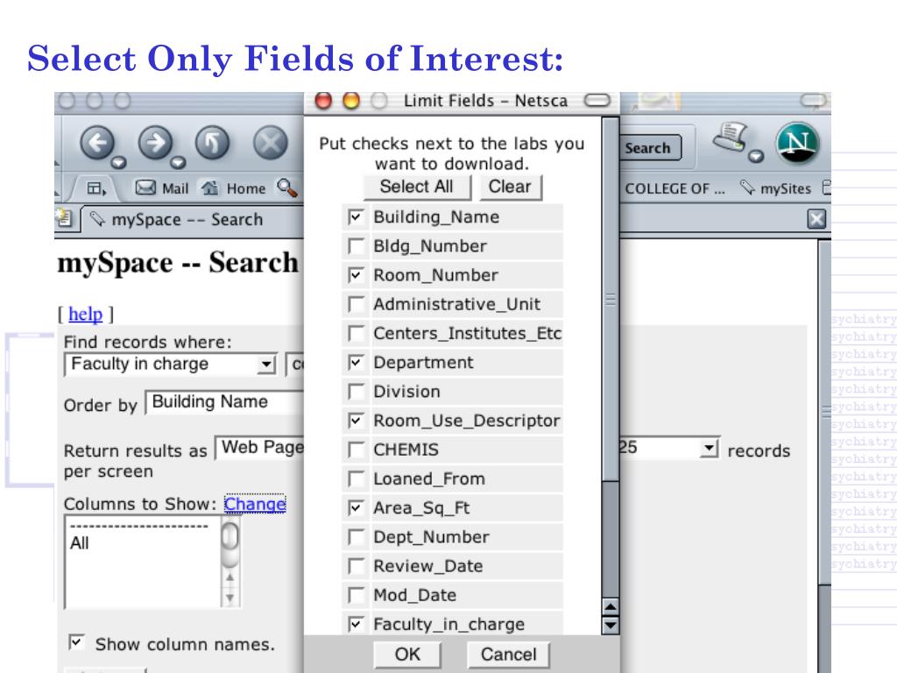
Task: Open Back button history dropdown arrow
Action: [118, 163]
